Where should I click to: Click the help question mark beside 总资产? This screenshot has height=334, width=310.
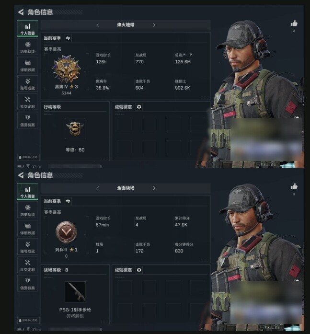click(x=191, y=55)
